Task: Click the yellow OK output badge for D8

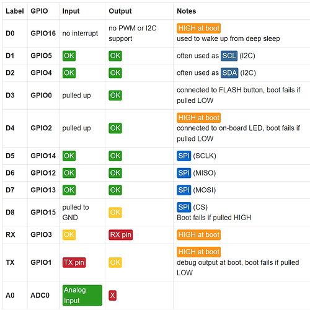Action: [x=115, y=213]
